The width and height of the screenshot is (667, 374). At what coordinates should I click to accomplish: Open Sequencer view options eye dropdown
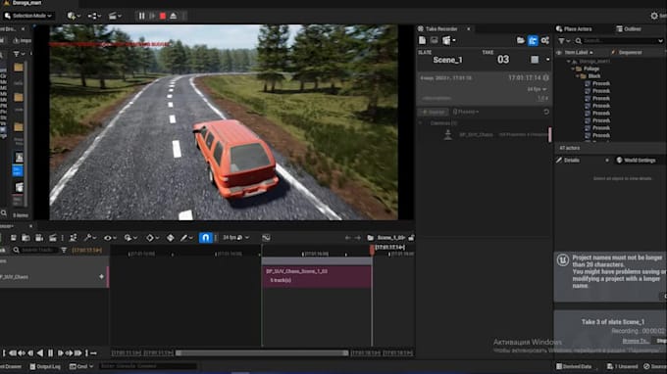110,238
